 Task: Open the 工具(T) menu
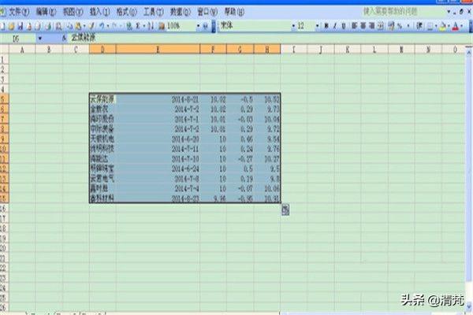click(153, 12)
